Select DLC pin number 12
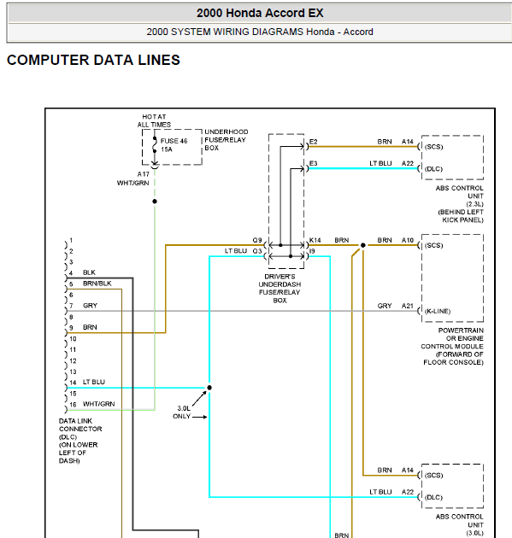This screenshot has width=512, height=538. click(73, 361)
